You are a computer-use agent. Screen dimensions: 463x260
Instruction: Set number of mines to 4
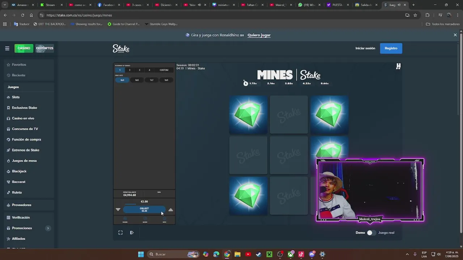click(149, 70)
